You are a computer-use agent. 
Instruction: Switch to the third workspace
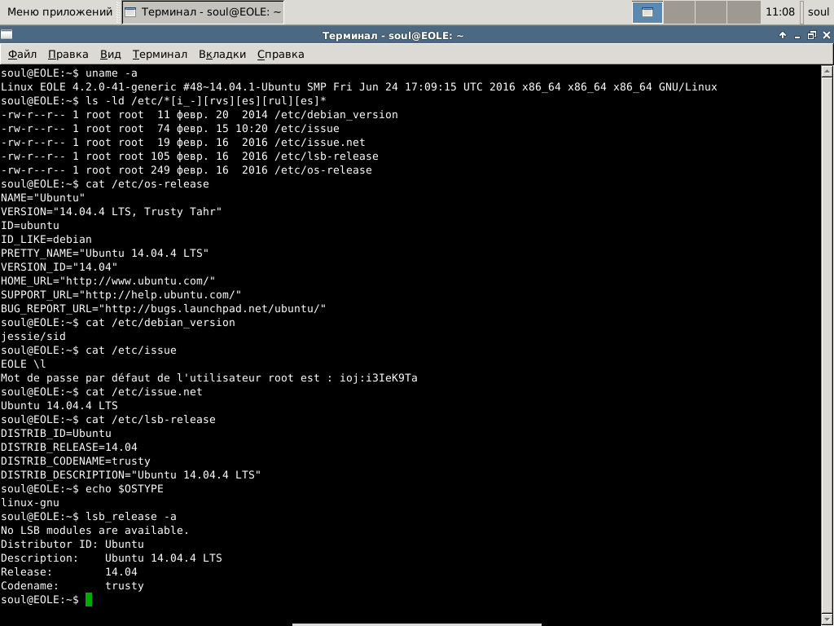pos(711,12)
